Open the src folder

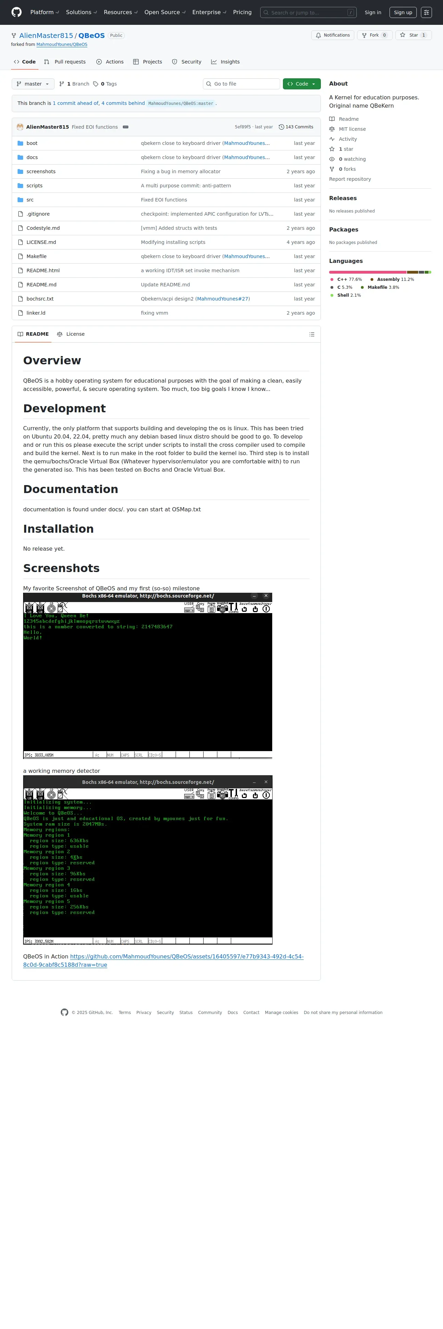(30, 200)
